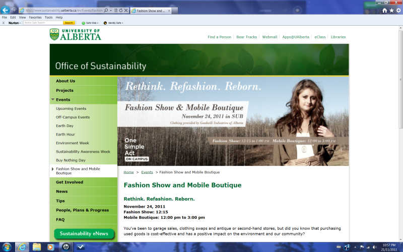Open the Get Involved sidebar section
403x252 pixels.
click(x=84, y=182)
